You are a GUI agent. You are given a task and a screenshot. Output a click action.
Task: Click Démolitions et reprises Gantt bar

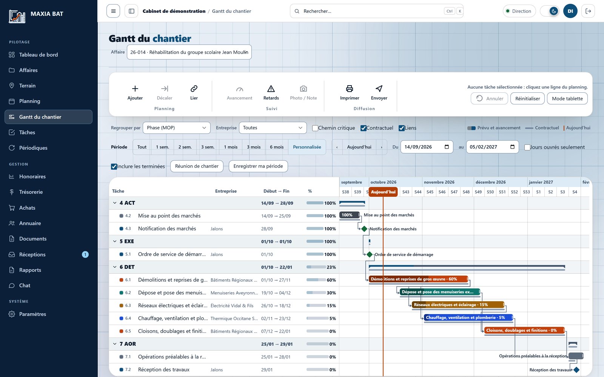pos(418,279)
